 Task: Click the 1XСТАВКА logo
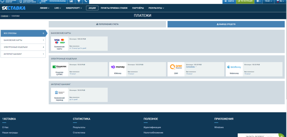[14, 8]
